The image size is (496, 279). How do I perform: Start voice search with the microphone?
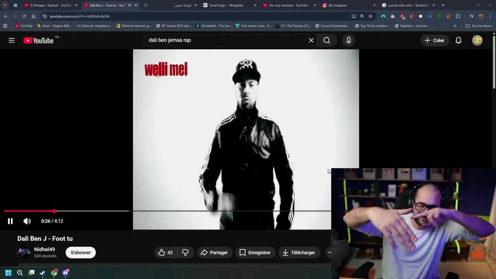349,40
